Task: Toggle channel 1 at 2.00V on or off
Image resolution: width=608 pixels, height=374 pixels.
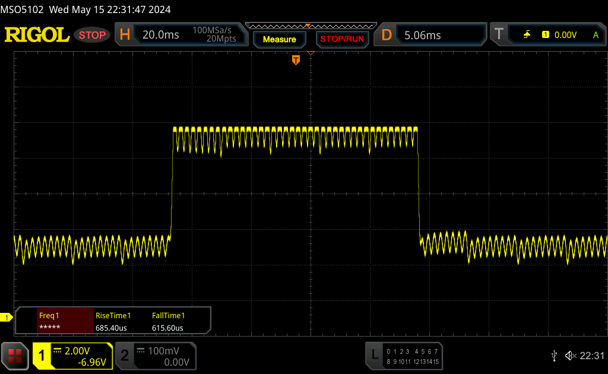Action: tap(72, 356)
